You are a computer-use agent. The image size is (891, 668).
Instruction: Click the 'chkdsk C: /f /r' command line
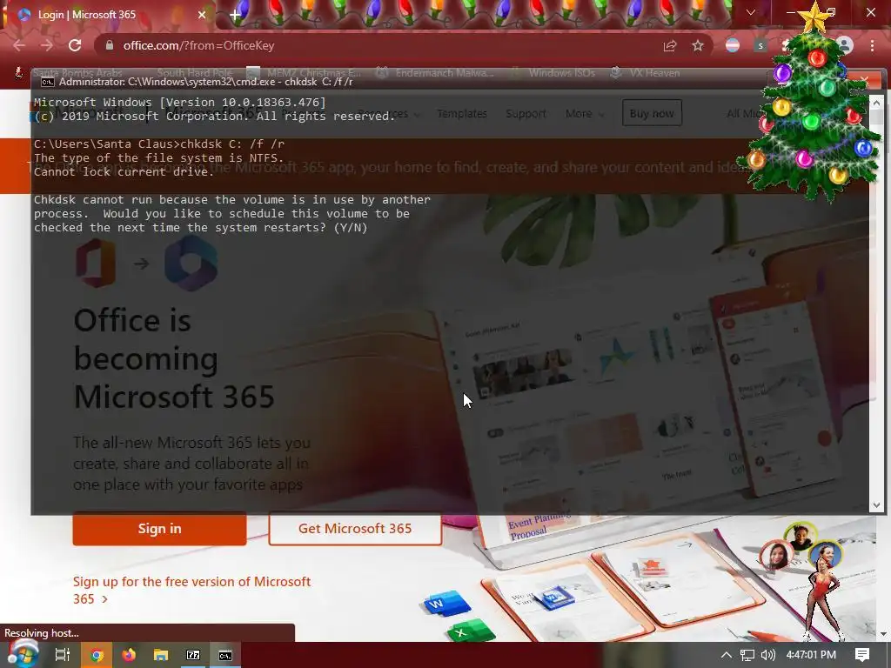click(159, 144)
